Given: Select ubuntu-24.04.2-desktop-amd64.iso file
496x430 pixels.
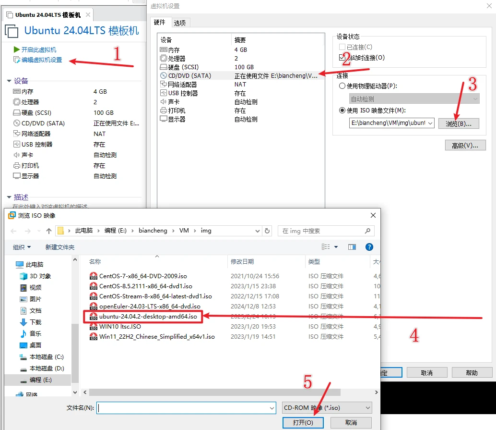Looking at the screenshot, I should pos(148,316).
